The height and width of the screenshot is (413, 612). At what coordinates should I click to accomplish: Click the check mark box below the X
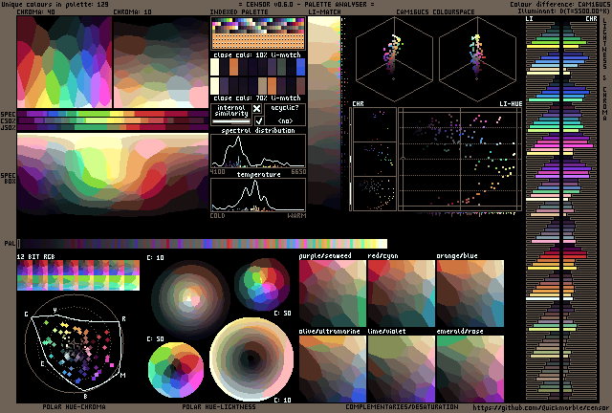(x=258, y=120)
